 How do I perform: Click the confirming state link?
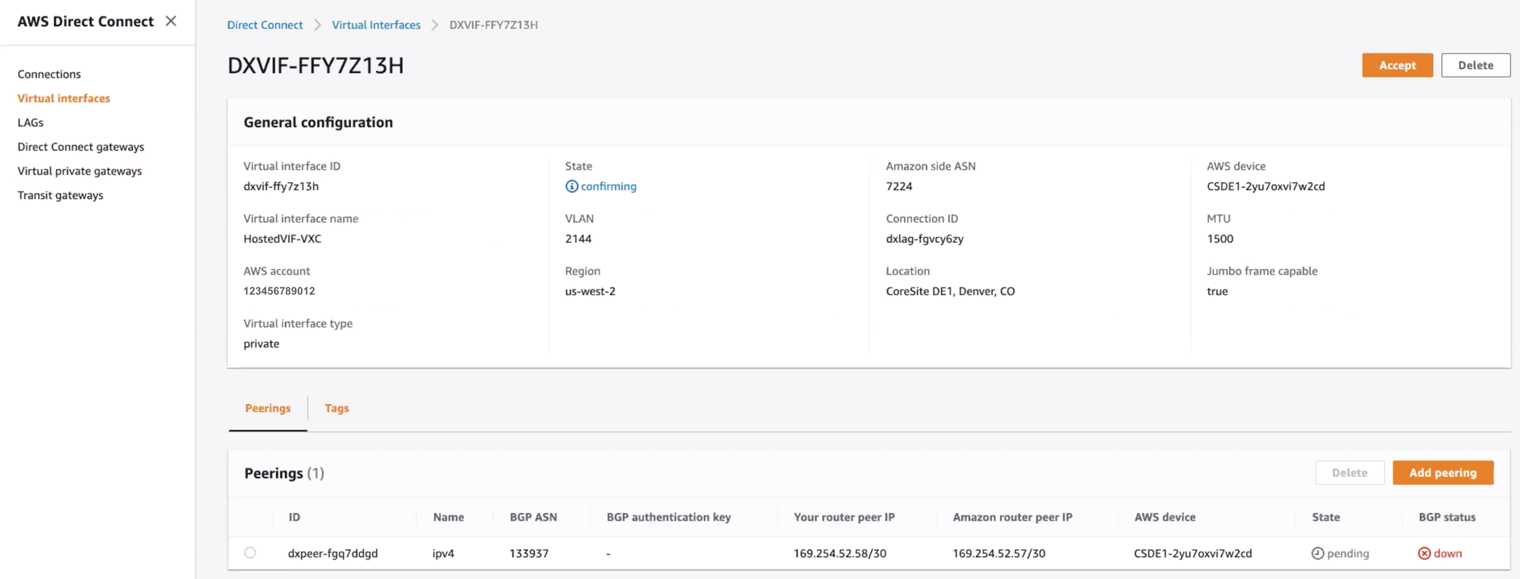[x=608, y=186]
